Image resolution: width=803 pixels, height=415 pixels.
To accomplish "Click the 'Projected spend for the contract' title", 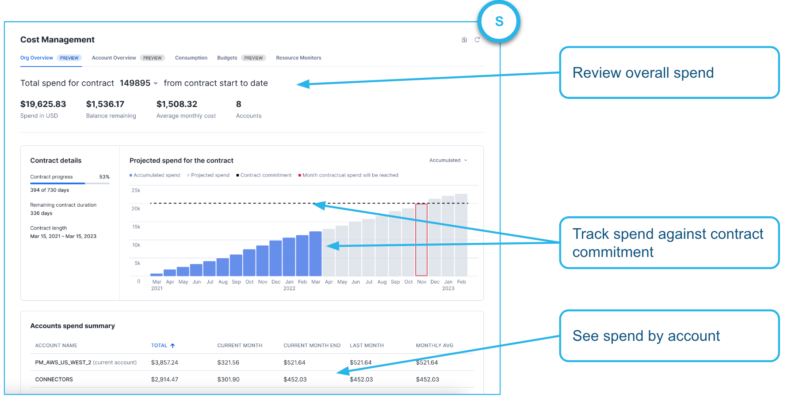I will (181, 161).
